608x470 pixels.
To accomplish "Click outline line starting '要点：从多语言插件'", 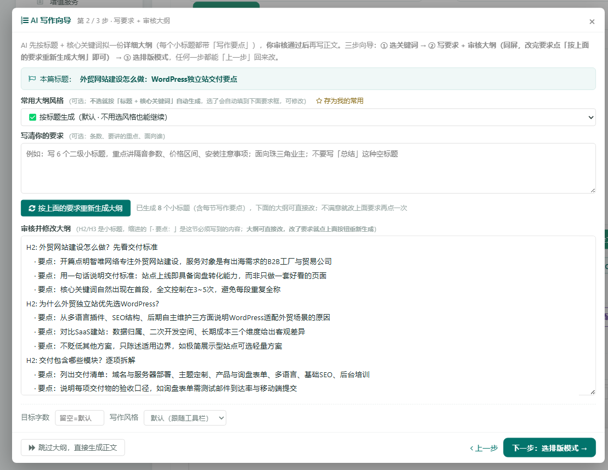I will (182, 318).
